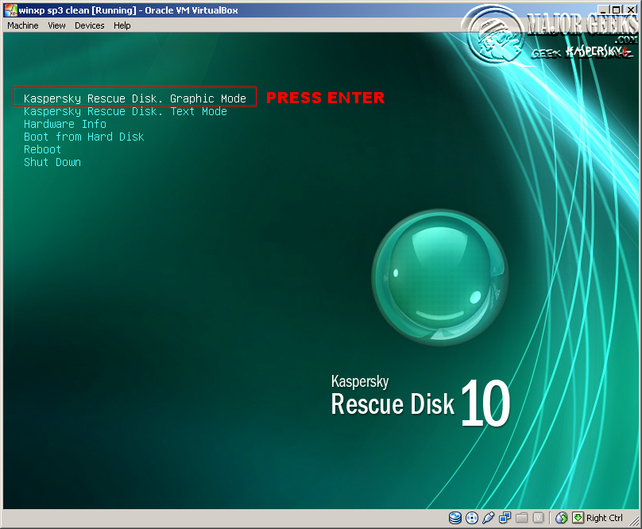Click the optical drive status icon
642x529 pixels.
click(x=470, y=518)
